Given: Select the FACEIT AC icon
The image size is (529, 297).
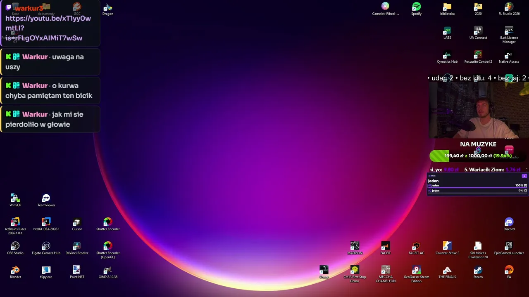Looking at the screenshot, I should tap(416, 248).
